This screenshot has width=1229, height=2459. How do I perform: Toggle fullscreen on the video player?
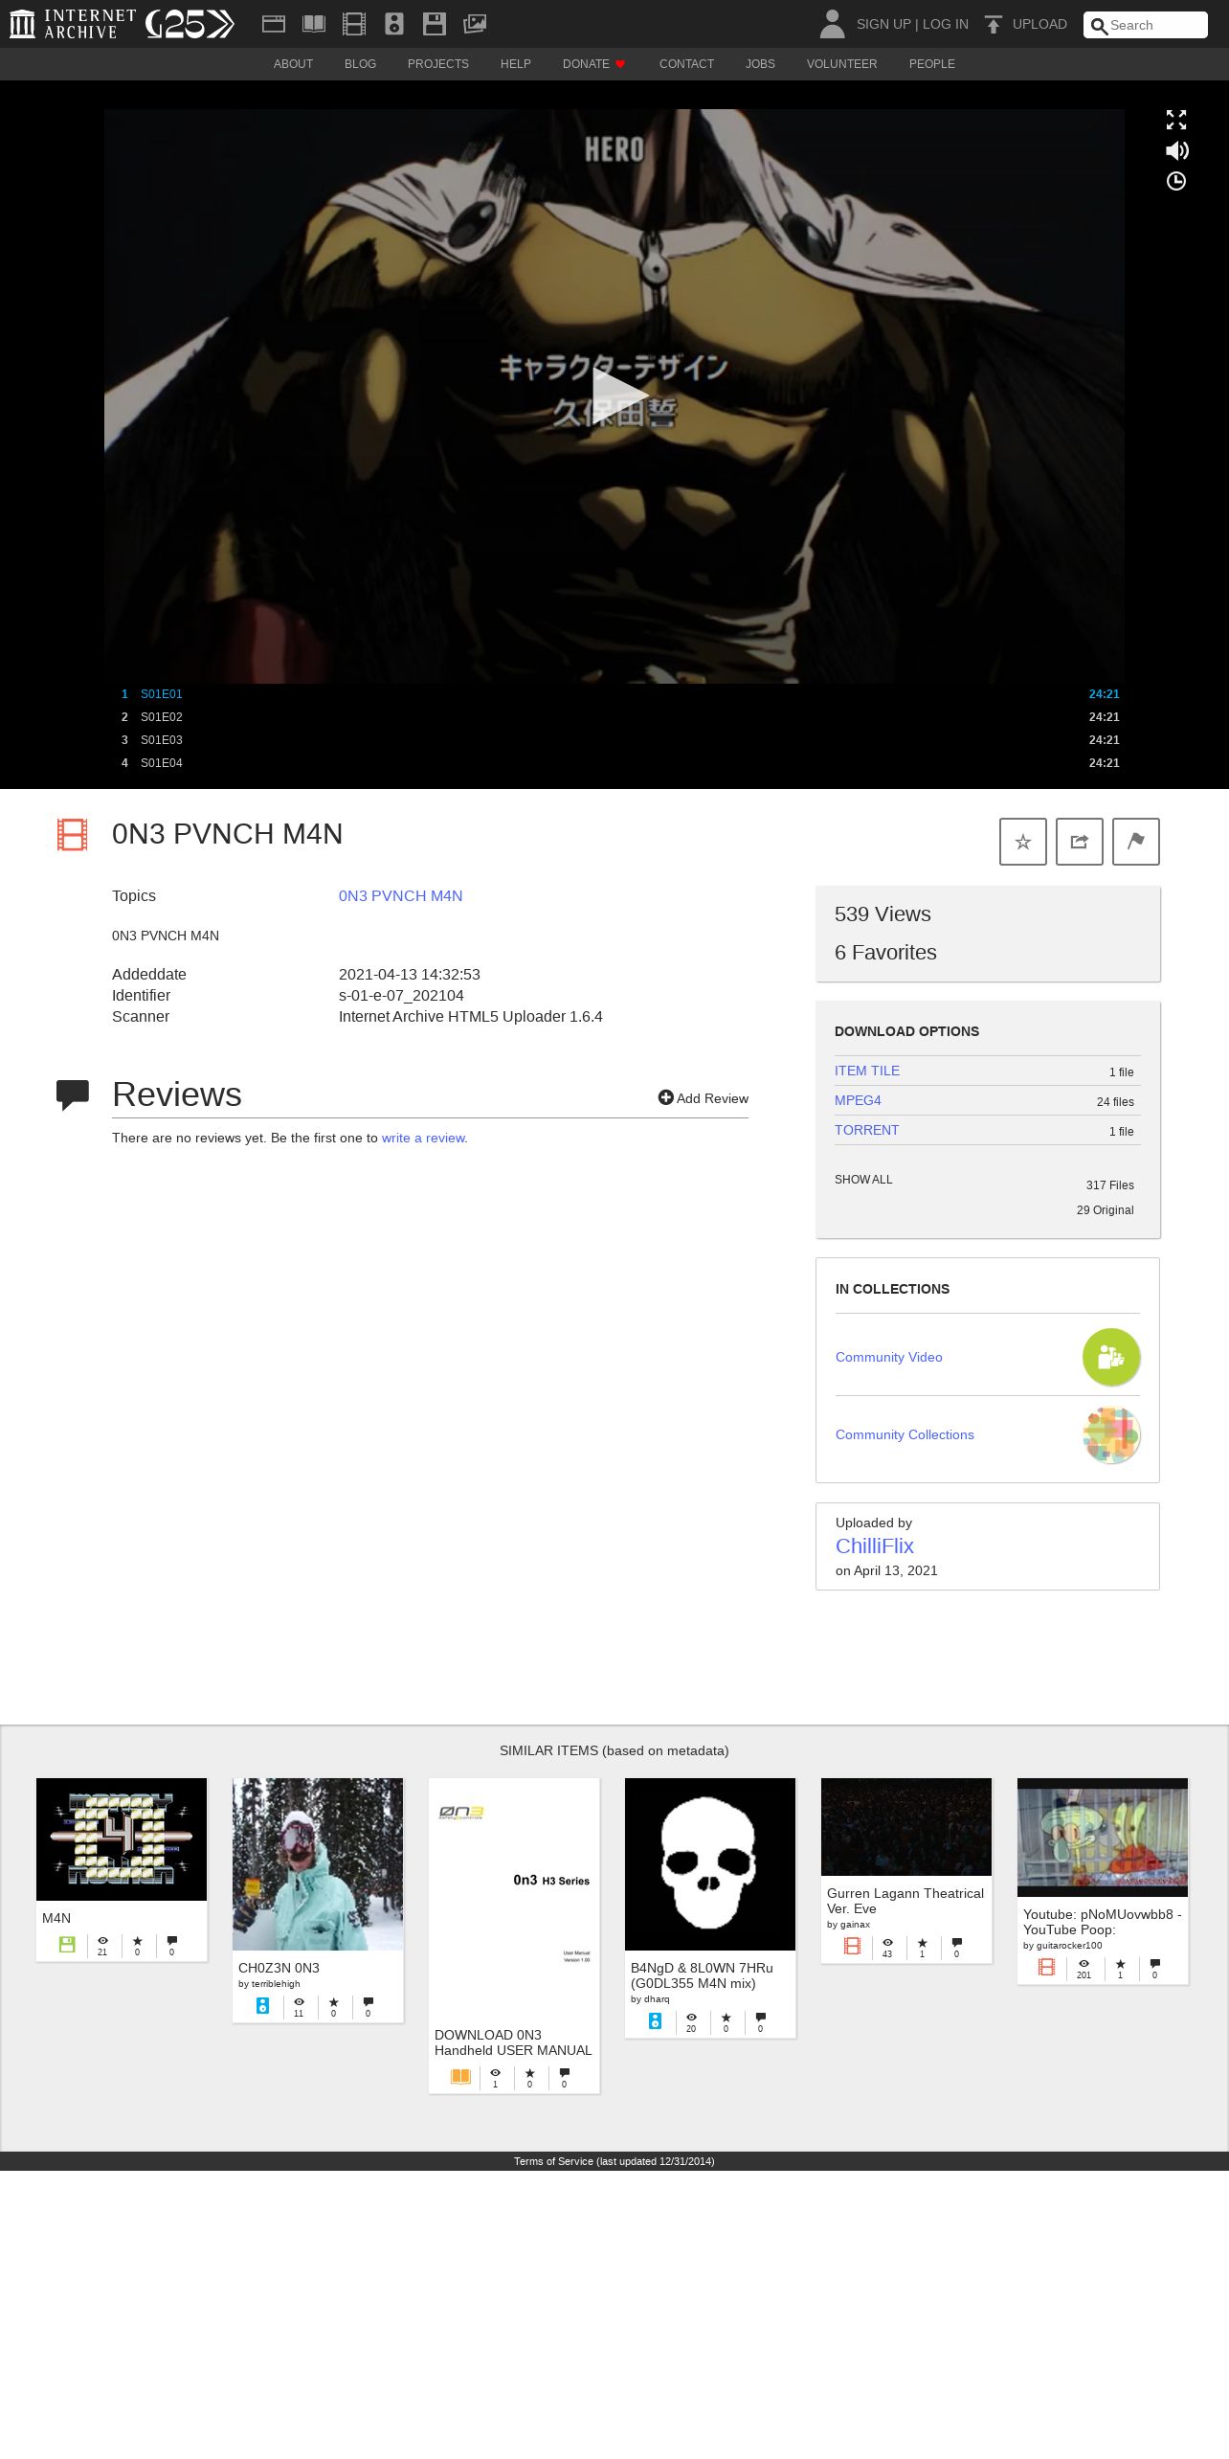click(1176, 120)
